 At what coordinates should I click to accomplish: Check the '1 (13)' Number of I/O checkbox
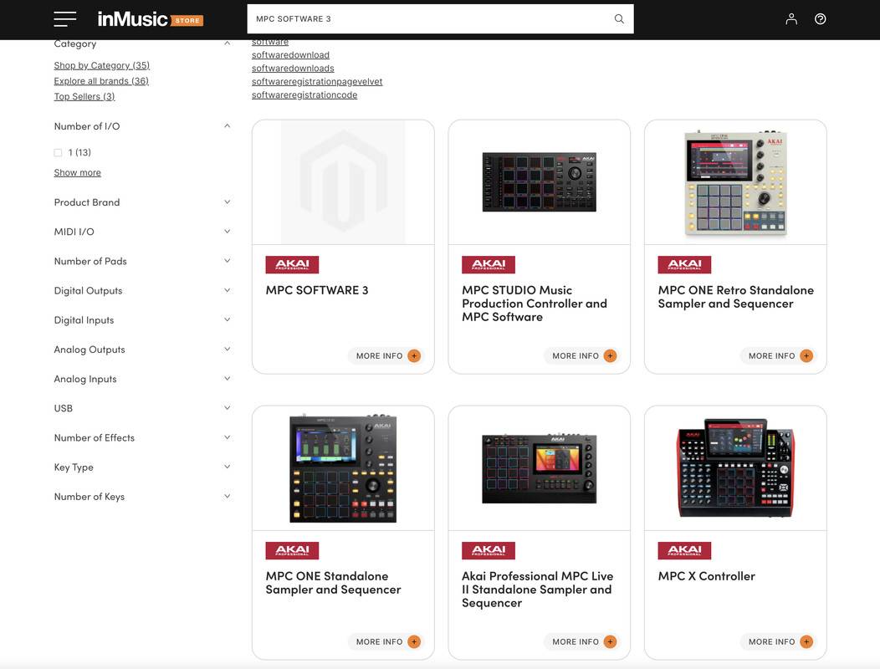click(x=58, y=153)
